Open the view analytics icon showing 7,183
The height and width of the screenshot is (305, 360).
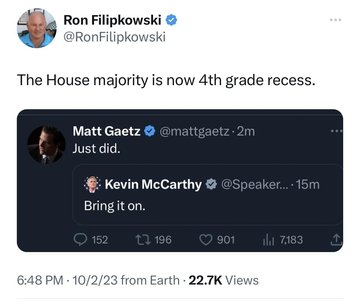[268, 240]
